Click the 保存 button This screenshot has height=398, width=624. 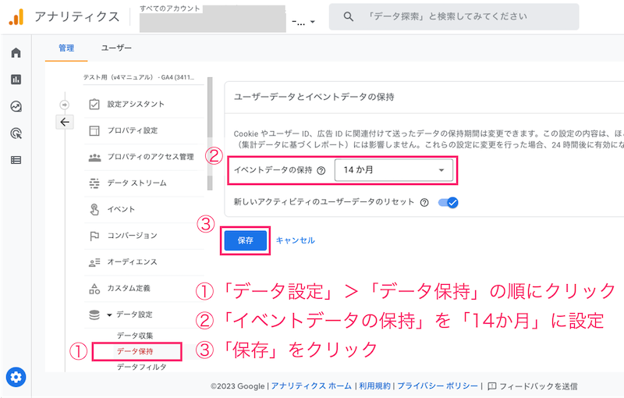[x=246, y=240]
